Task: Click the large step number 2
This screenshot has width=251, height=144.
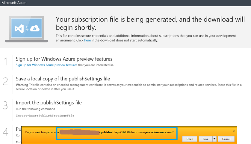Action: coord(5,82)
